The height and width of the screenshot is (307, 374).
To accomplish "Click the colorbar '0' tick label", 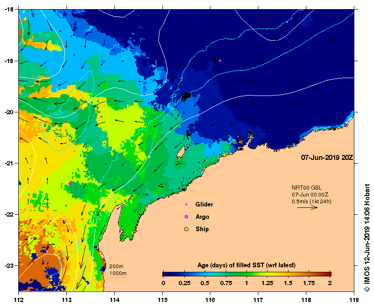I will coord(163,283).
